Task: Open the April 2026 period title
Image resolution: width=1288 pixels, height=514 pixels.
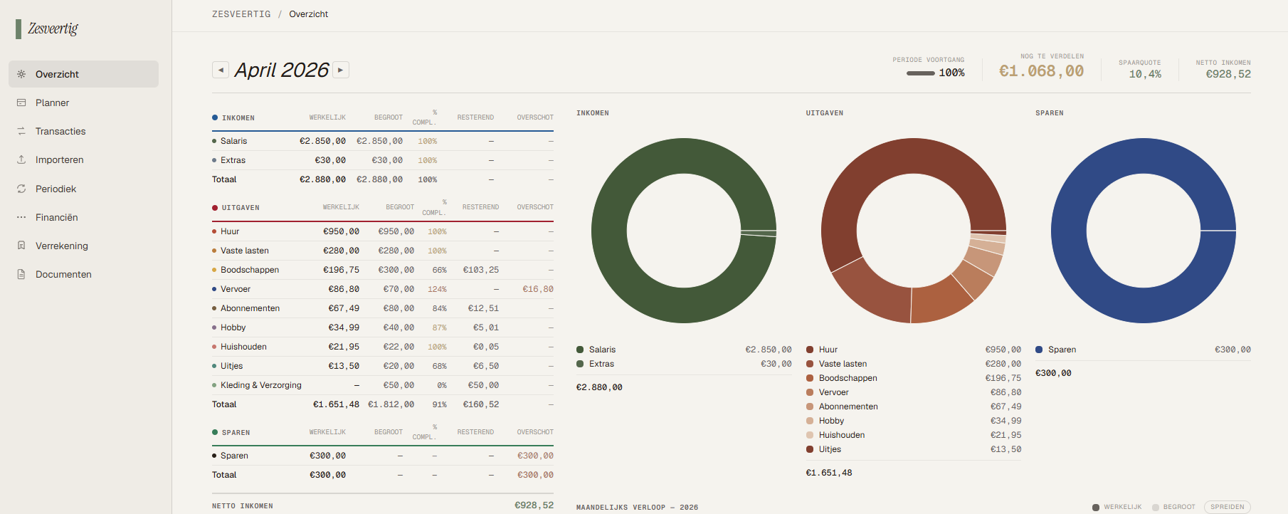Action: pyautogui.click(x=281, y=70)
